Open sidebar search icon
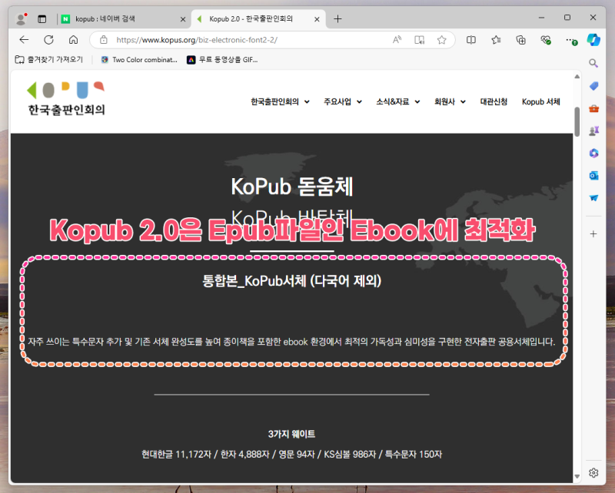Image resolution: width=615 pixels, height=493 pixels. 593,63
